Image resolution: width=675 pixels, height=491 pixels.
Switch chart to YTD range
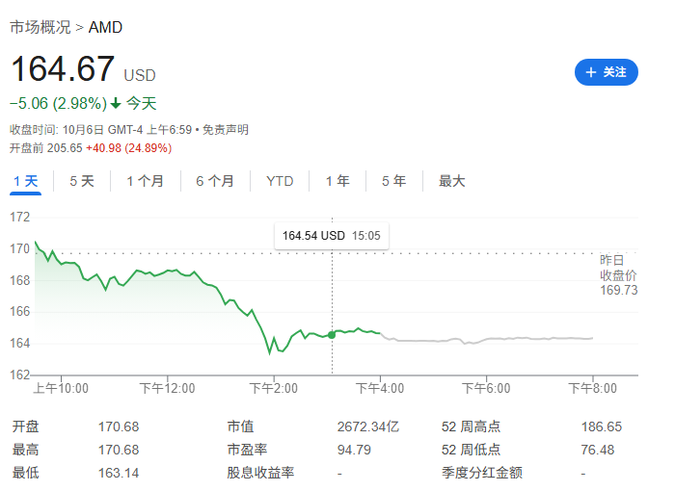coord(280,181)
